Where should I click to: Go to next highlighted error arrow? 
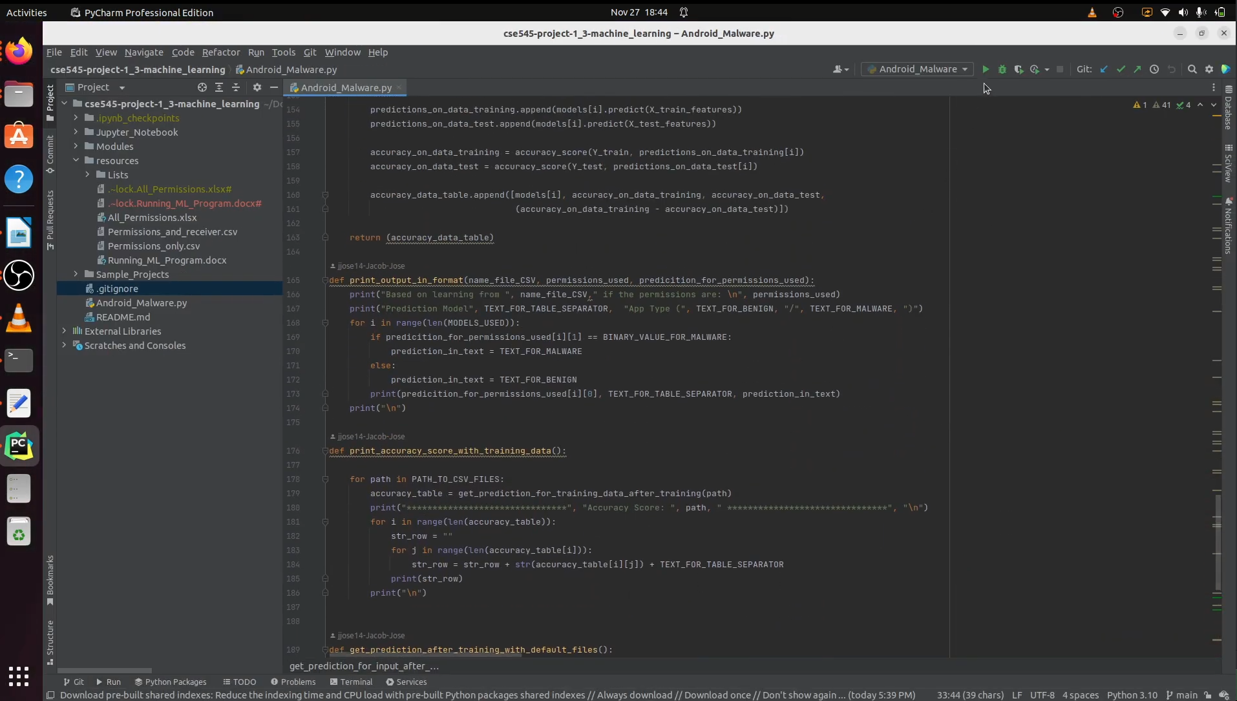click(1213, 105)
